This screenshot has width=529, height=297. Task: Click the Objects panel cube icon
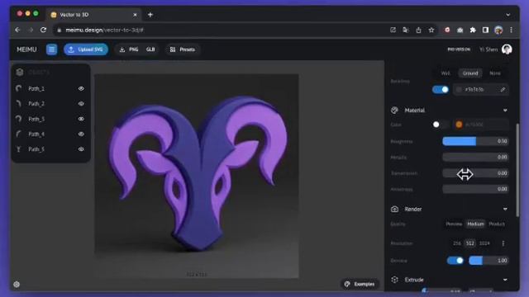click(x=20, y=72)
